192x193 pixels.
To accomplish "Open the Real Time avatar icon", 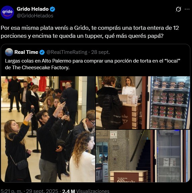I will [x=9, y=52].
